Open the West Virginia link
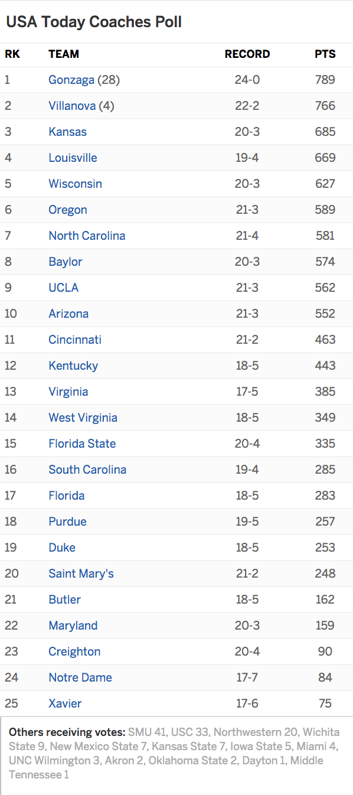Viewport: 353px width, 795px height. tap(83, 418)
